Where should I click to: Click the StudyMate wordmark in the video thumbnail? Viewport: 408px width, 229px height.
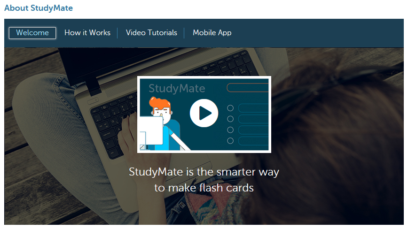[177, 89]
